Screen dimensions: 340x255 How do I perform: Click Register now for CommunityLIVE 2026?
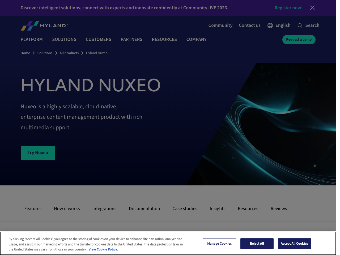click(x=288, y=8)
